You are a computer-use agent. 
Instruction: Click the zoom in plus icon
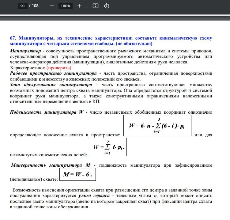[x=79, y=6]
